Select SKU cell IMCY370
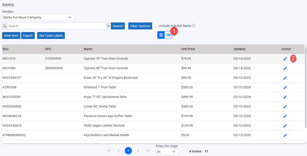The width and height of the screenshot is (307, 156). click(9, 59)
